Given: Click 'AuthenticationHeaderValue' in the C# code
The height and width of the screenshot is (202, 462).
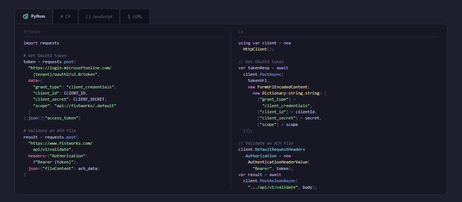Looking at the screenshot, I should [x=278, y=162].
